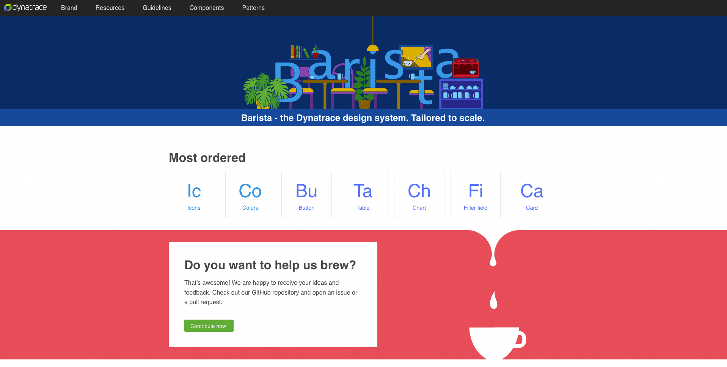Open the Brand menu item
The height and width of the screenshot is (367, 727).
click(69, 8)
